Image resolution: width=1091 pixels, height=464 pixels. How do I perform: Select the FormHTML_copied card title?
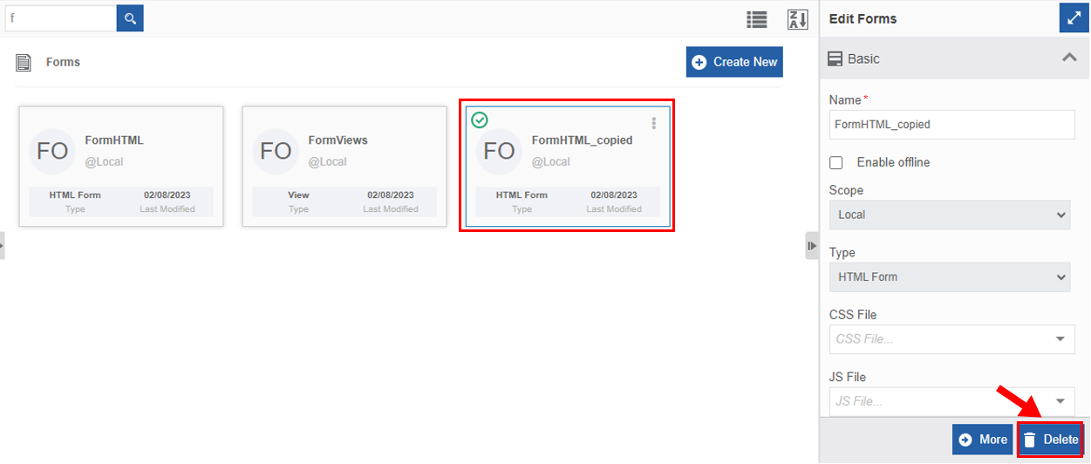tap(583, 140)
